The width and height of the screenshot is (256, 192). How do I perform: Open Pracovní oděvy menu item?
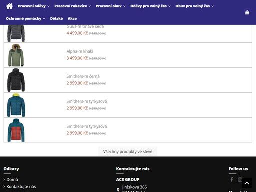coord(32,6)
